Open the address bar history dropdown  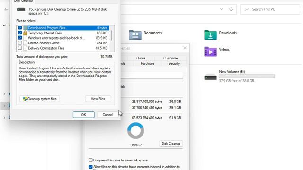(x=222, y=9)
